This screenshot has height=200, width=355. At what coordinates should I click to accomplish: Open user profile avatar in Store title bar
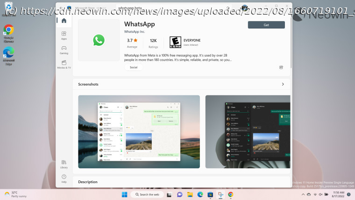244,8
